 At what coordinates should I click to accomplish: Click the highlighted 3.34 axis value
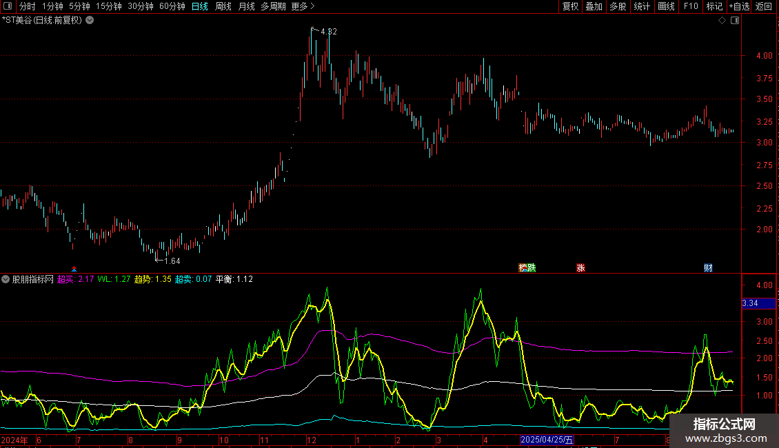coord(758,303)
